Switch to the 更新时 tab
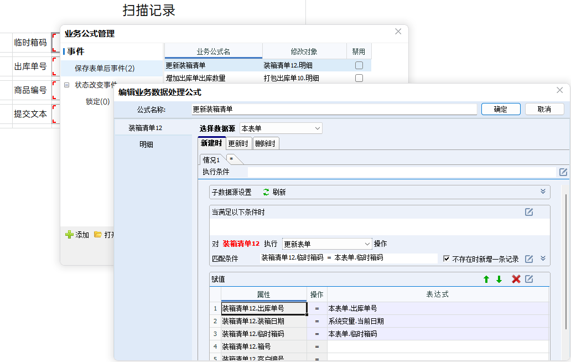 pos(238,143)
